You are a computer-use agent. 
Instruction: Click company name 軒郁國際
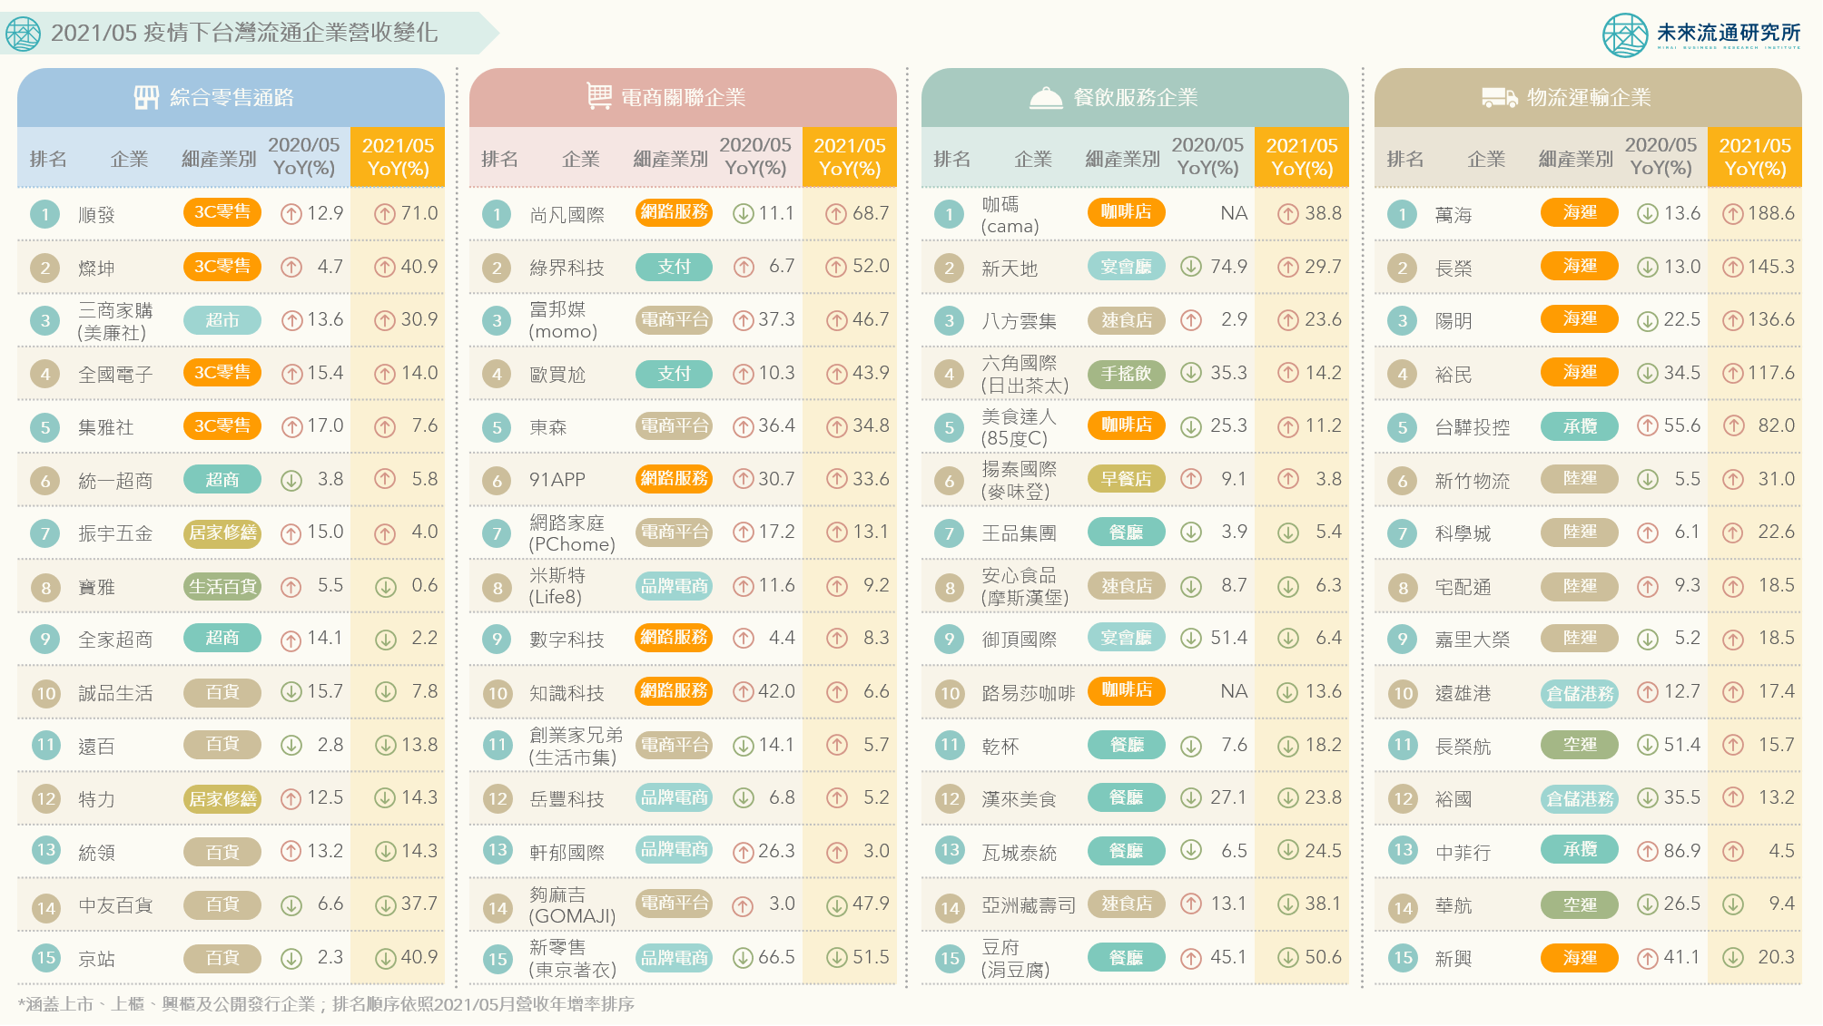tap(567, 853)
